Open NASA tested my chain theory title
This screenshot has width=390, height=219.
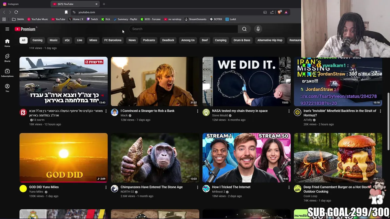pos(240,111)
